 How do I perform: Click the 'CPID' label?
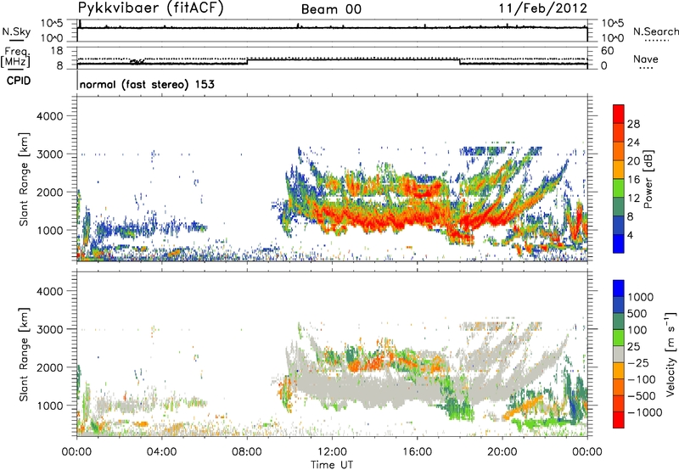click(x=19, y=81)
